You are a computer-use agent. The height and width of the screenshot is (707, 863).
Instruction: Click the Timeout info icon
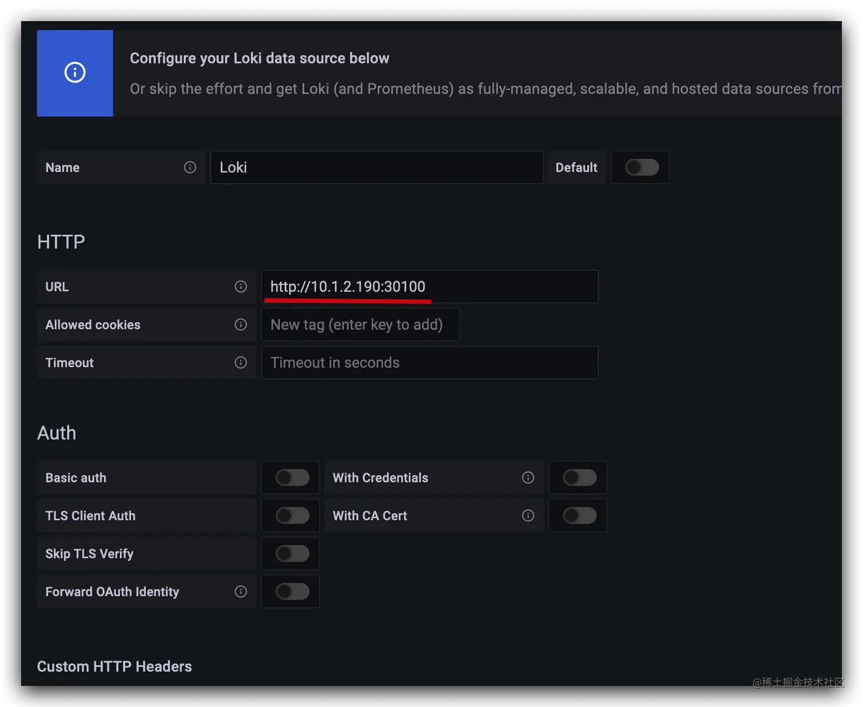pyautogui.click(x=241, y=363)
